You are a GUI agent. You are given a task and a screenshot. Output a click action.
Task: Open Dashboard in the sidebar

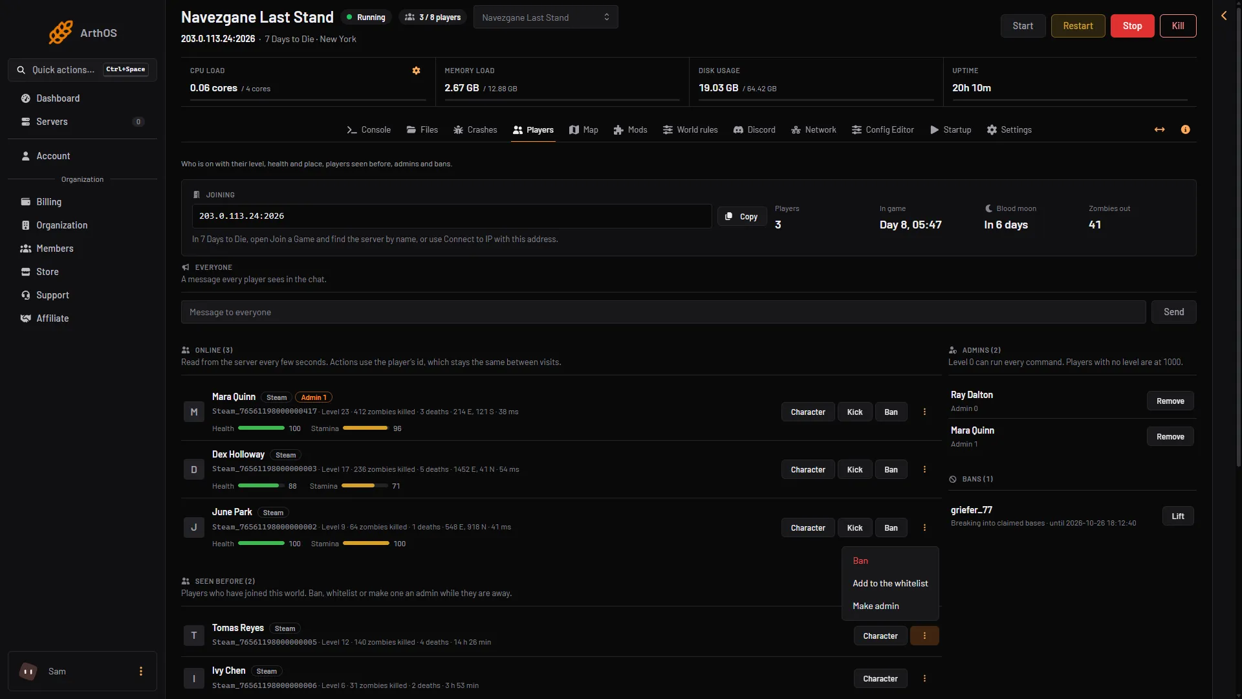point(82,98)
